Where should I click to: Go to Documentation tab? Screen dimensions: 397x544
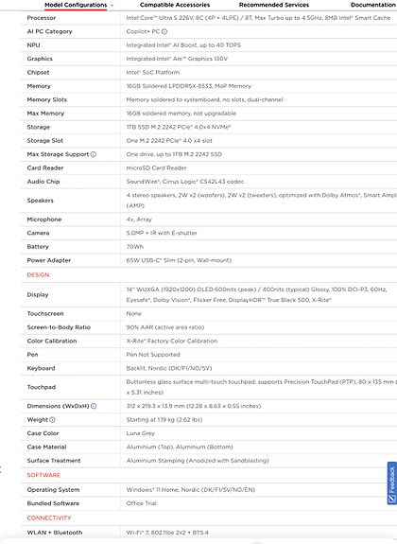tap(373, 5)
